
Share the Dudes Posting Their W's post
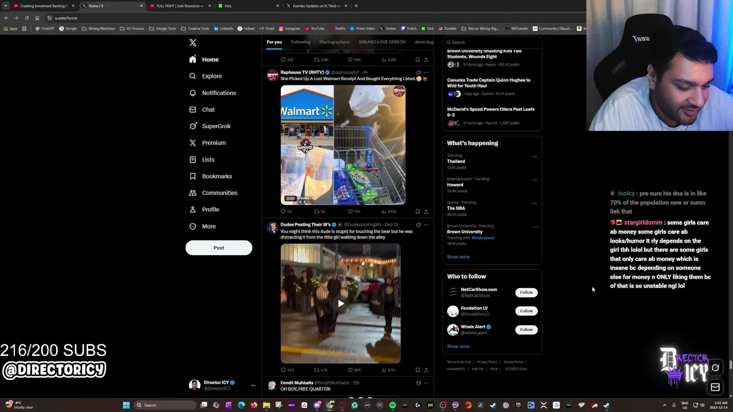click(426, 370)
